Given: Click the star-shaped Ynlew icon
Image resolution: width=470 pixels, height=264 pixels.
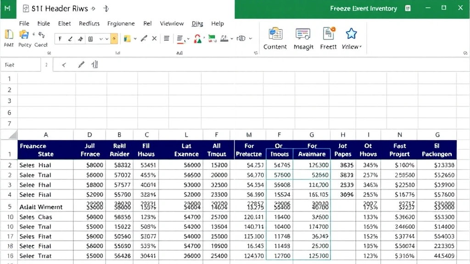Looking at the screenshot, I should [x=351, y=33].
